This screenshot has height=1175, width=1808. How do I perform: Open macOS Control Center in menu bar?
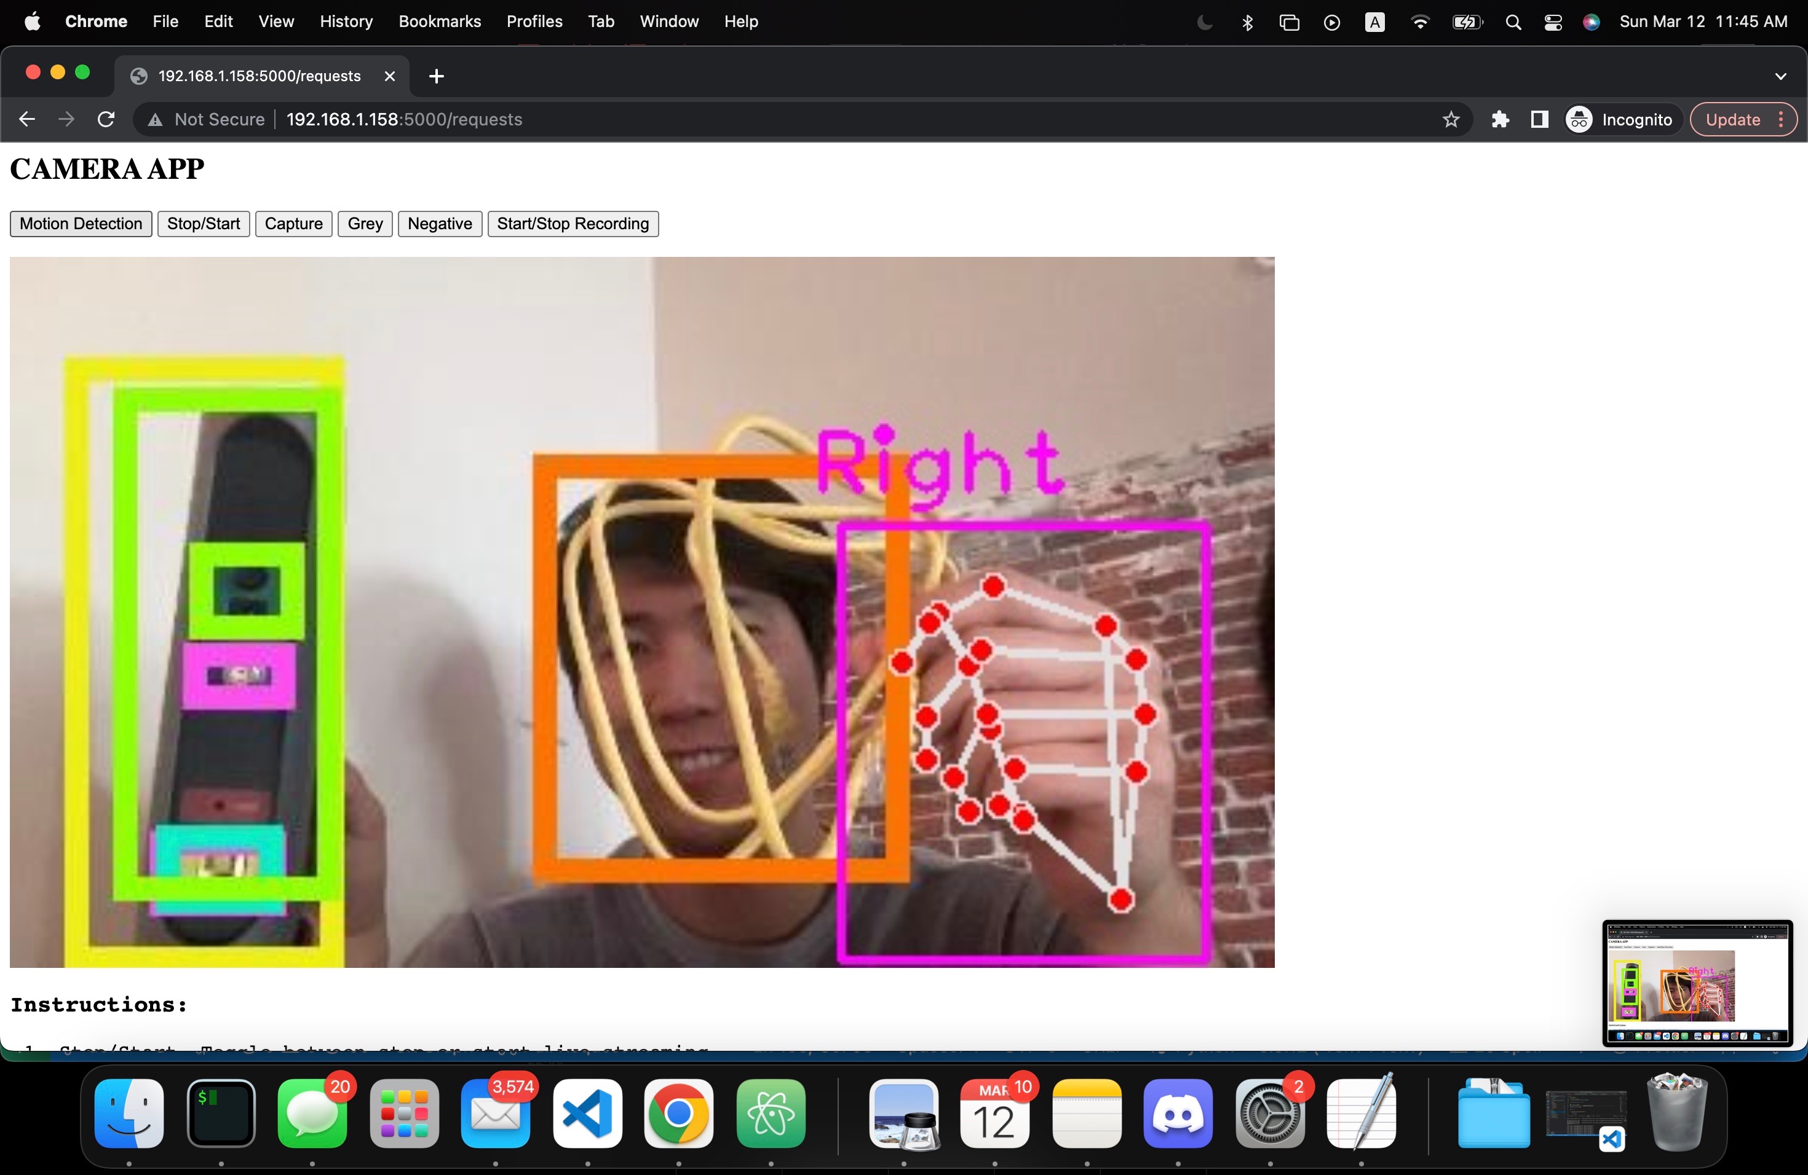[x=1553, y=22]
